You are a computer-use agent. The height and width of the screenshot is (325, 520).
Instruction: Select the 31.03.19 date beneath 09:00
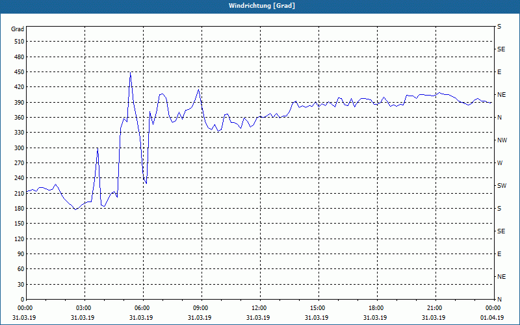(x=200, y=318)
